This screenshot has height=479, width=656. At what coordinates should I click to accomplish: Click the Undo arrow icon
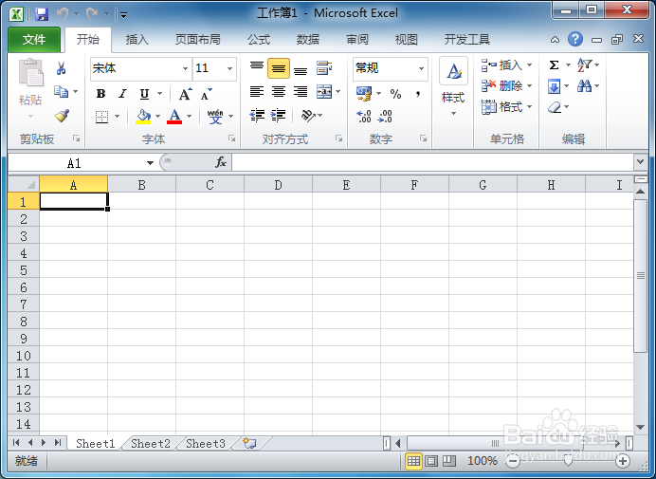63,14
